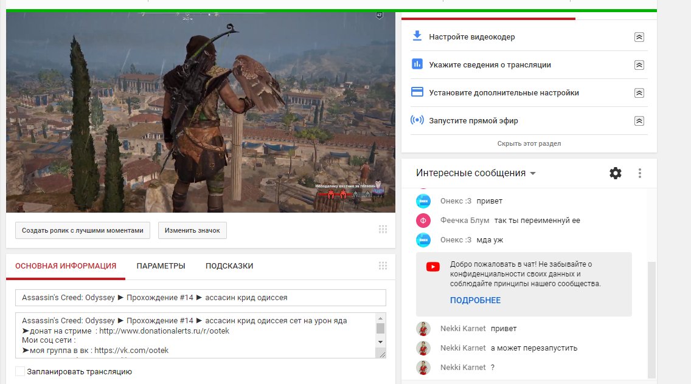
Task: Click ПОДРОБНЕЕ link in chat welcome
Action: click(475, 300)
